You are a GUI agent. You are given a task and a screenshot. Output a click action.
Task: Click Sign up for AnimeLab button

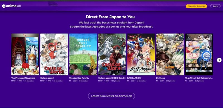[x=196, y=6]
